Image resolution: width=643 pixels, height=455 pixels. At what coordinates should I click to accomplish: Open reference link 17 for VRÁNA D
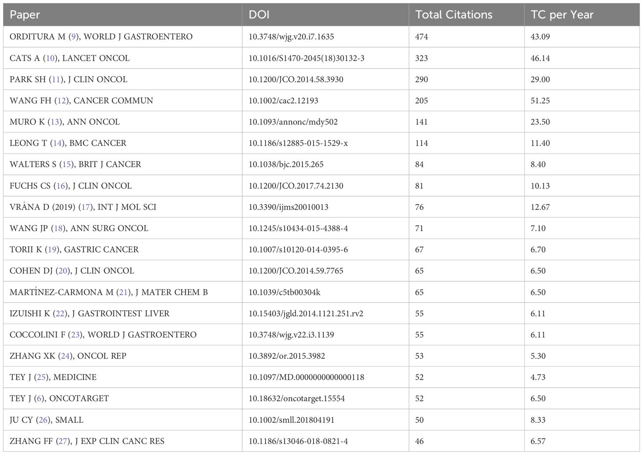tap(85, 207)
